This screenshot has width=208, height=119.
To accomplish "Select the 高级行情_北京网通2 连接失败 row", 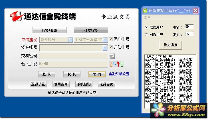I will 168,84.
